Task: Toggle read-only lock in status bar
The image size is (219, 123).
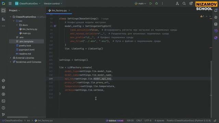Action: (x=215, y=121)
